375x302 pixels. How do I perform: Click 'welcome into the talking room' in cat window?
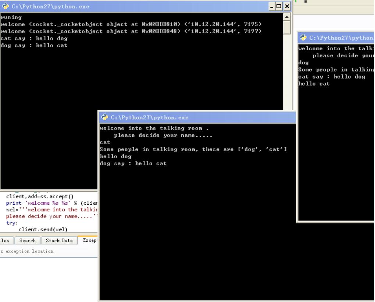tap(154, 128)
